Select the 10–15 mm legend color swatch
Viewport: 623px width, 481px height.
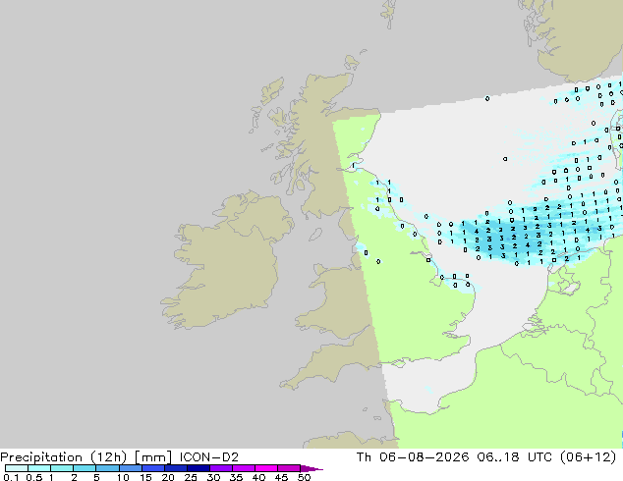click(x=130, y=468)
